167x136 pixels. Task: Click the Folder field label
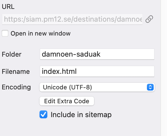[x=11, y=54]
